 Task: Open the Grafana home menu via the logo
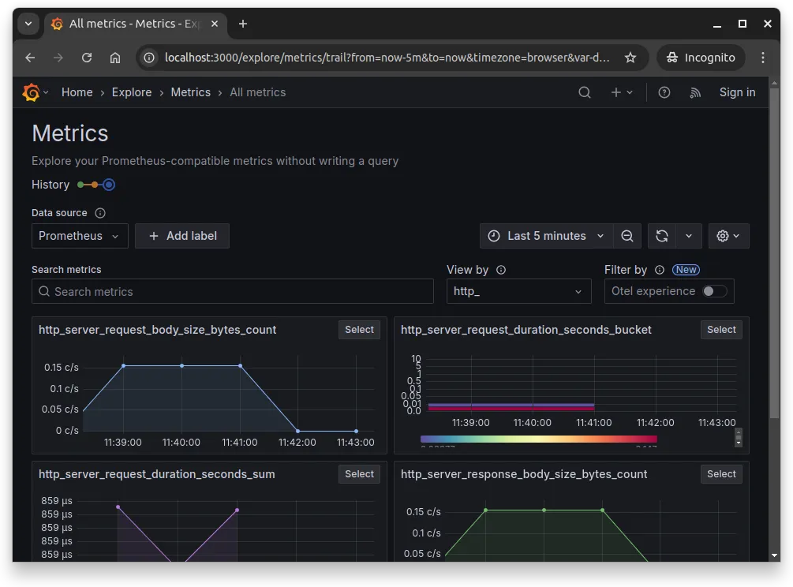click(31, 92)
